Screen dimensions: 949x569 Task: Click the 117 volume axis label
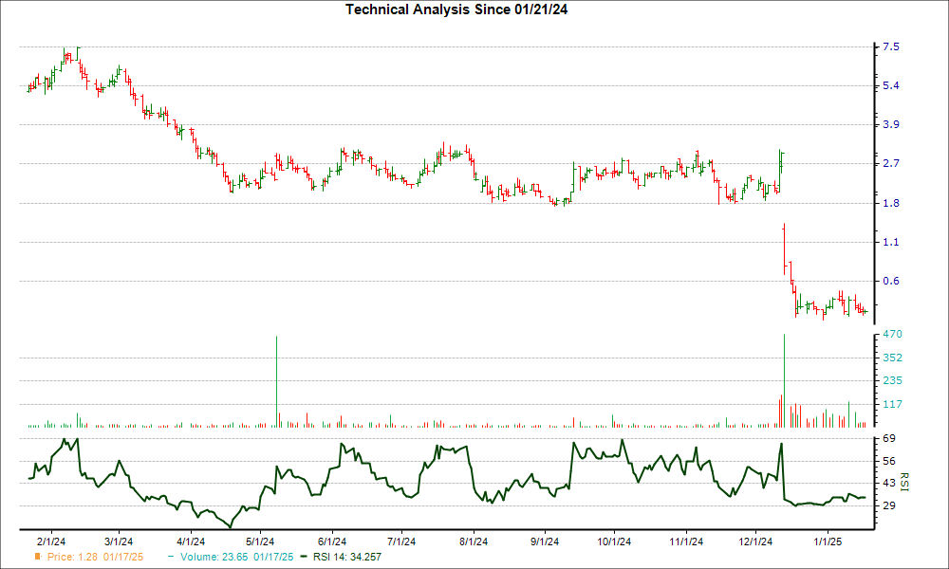(893, 405)
